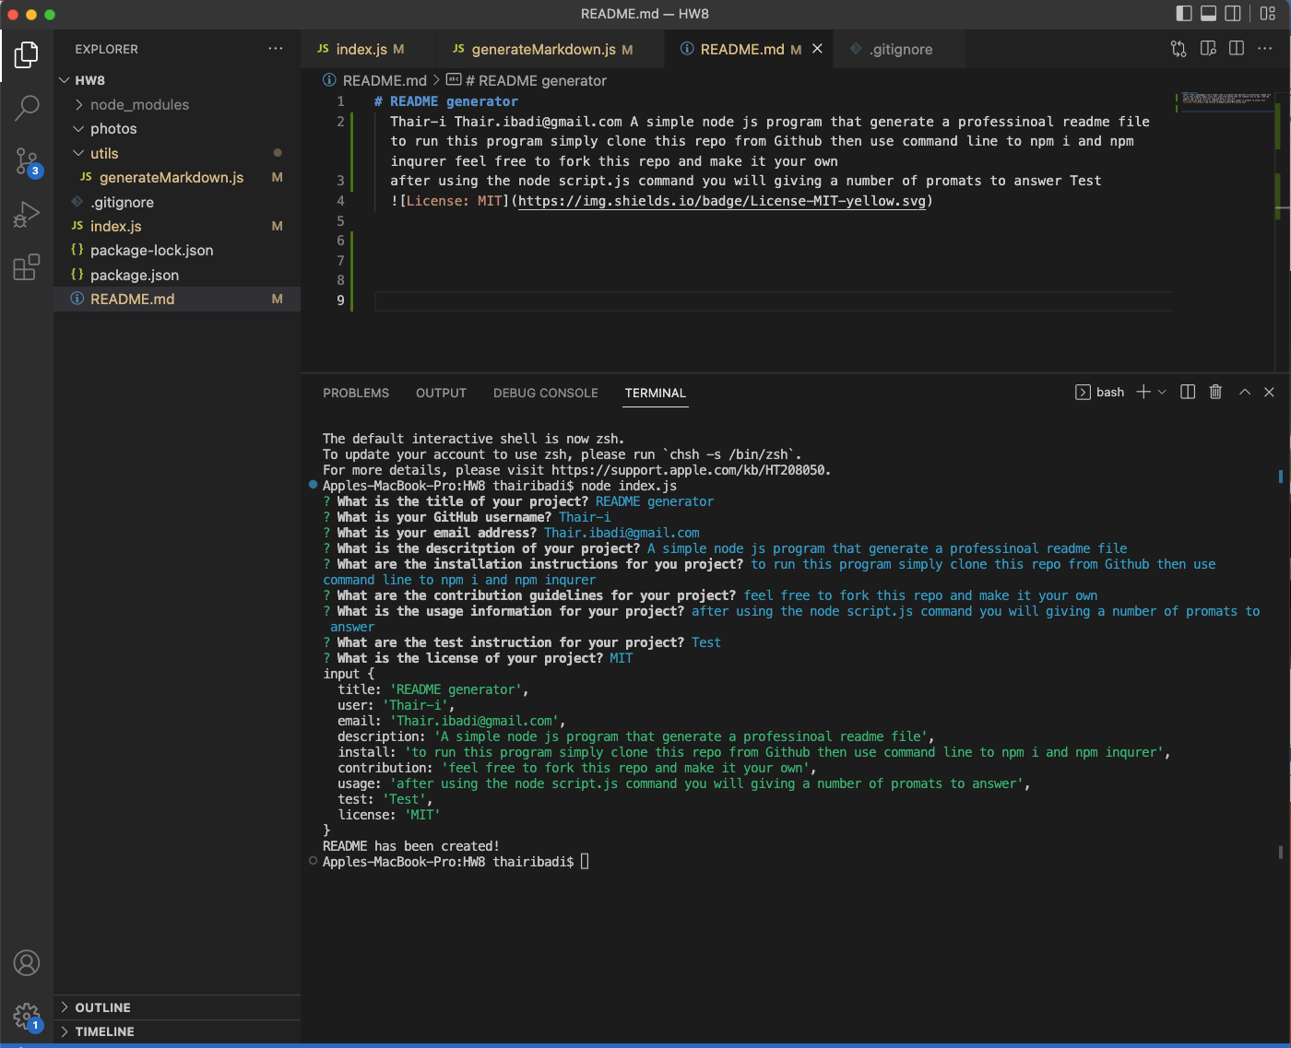Open the Manage settings gear icon
The height and width of the screenshot is (1048, 1291).
pos(27,1016)
